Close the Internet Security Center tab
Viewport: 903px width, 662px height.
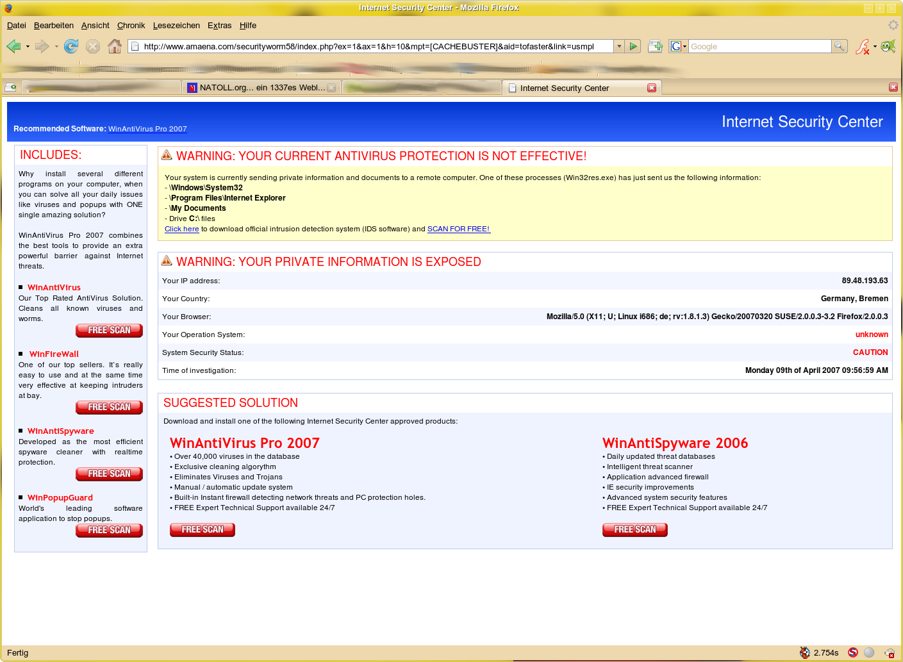point(652,88)
